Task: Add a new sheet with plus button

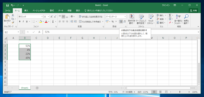Action: pyautogui.click(x=37, y=88)
